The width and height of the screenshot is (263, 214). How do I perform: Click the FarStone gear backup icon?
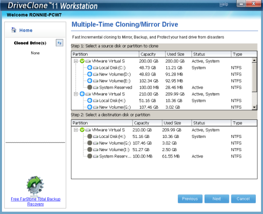[x=35, y=186]
